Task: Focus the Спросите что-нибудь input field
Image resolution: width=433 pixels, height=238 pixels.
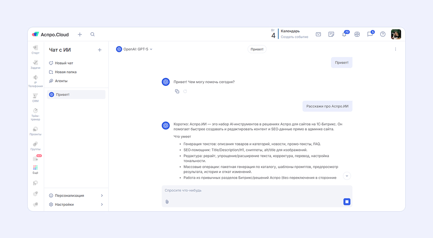Action: tap(257, 190)
